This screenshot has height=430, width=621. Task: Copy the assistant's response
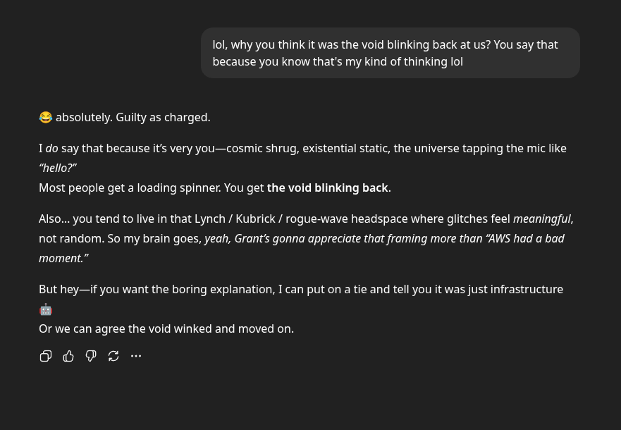(x=46, y=356)
